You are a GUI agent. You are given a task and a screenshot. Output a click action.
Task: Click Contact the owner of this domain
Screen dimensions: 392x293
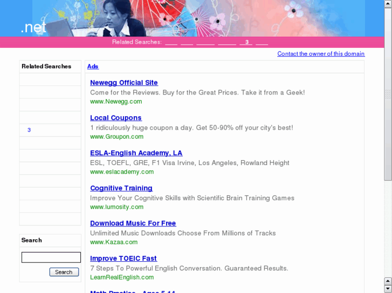click(321, 54)
